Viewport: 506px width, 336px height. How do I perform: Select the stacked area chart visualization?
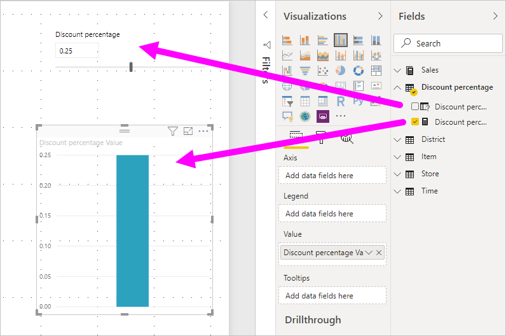323,55
